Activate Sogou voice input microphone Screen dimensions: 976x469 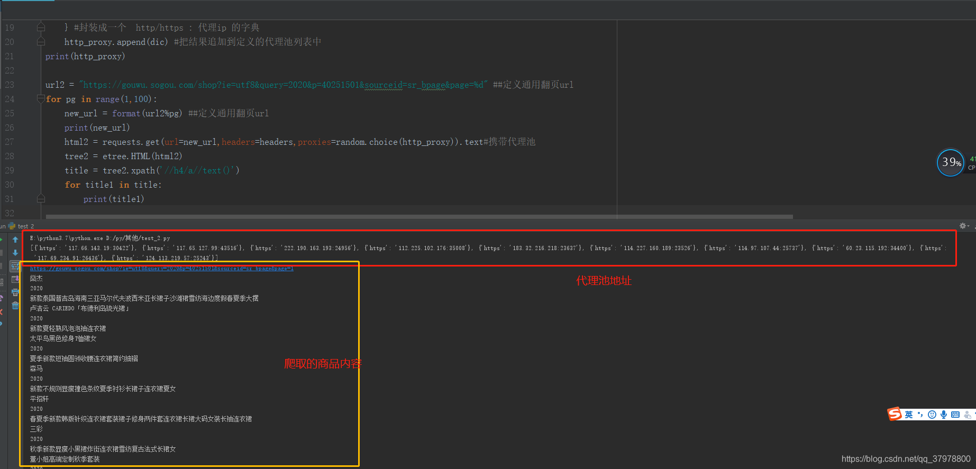click(944, 415)
